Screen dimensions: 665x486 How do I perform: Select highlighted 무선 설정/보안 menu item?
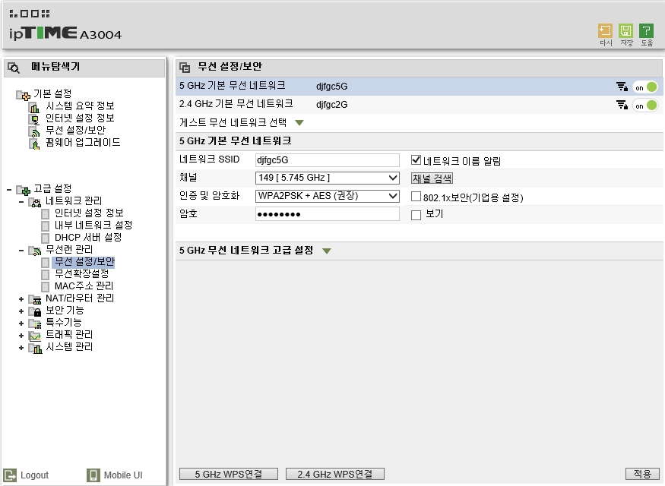(84, 262)
